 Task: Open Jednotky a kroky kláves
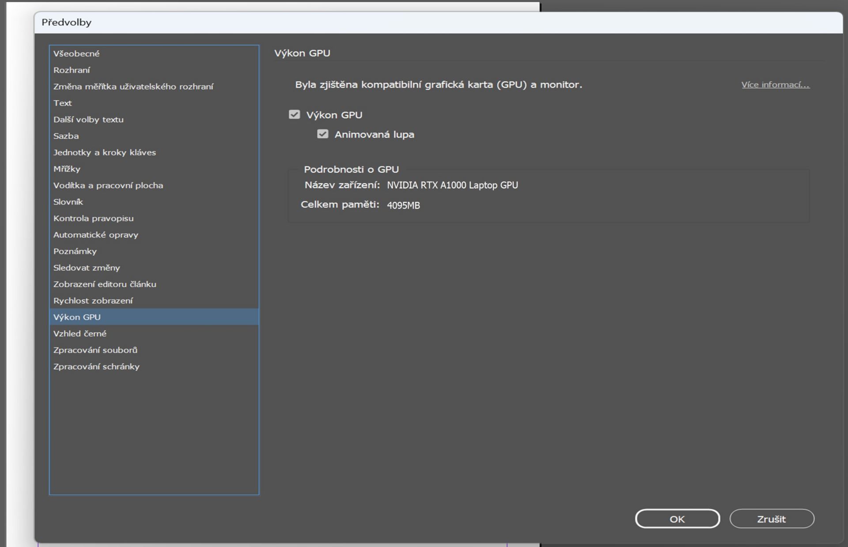point(105,152)
